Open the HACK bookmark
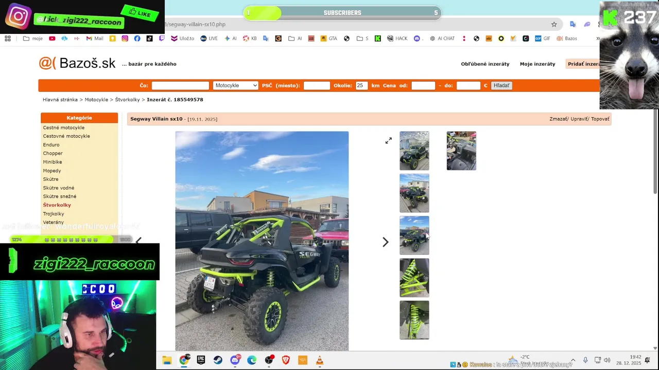The width and height of the screenshot is (659, 370). pos(397,39)
